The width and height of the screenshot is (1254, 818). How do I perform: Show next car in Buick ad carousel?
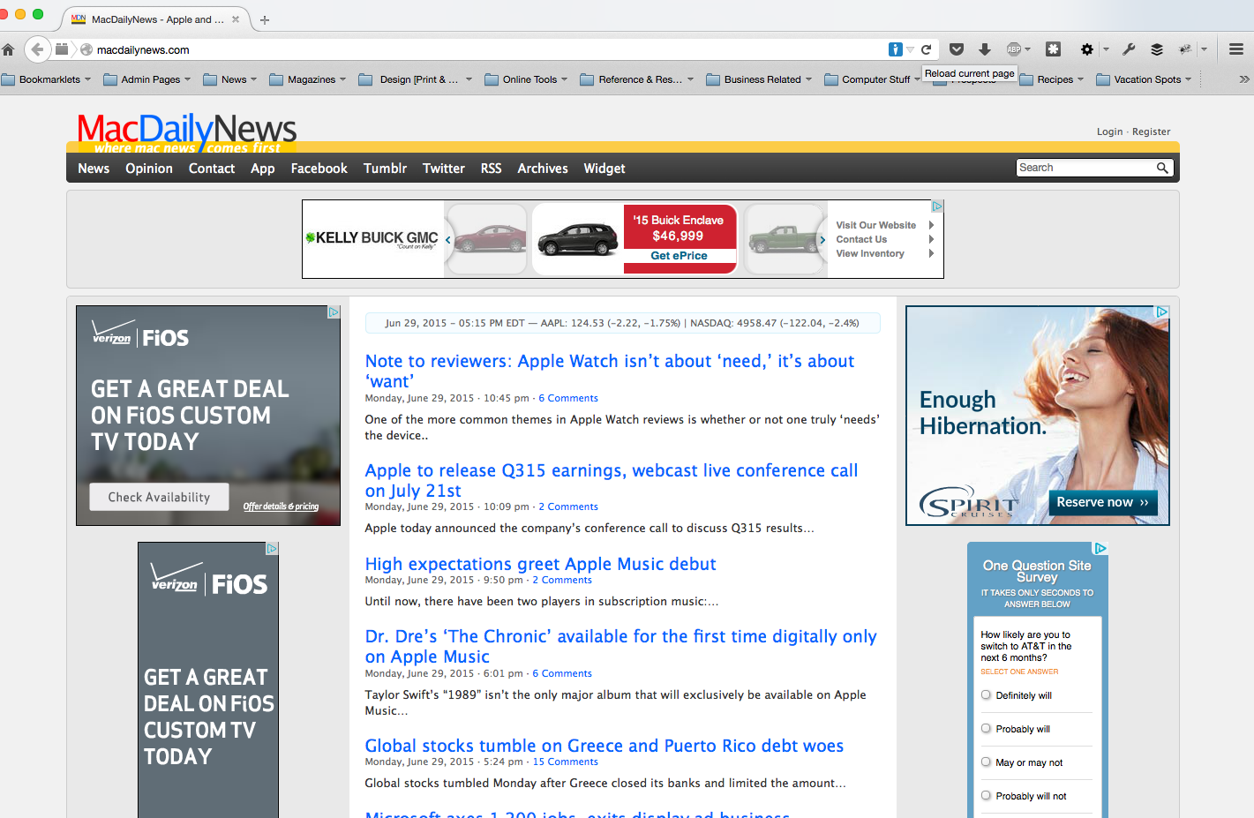[822, 239]
